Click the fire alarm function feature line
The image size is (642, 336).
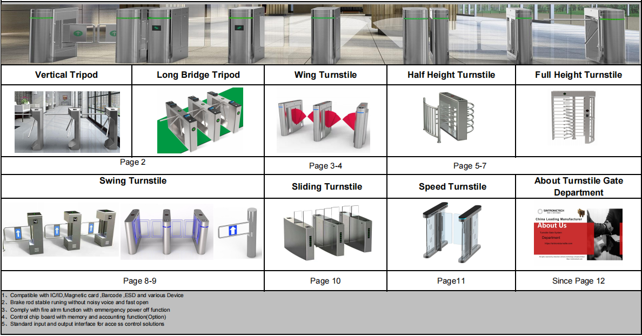click(x=89, y=310)
